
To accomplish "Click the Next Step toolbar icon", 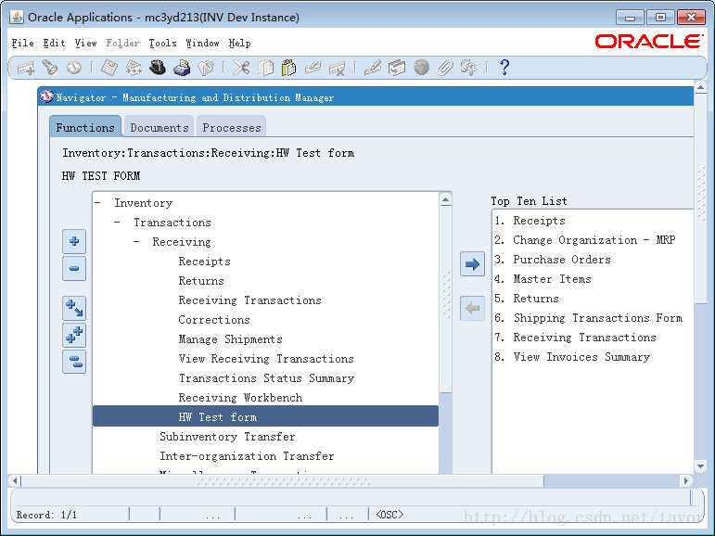I will (134, 68).
